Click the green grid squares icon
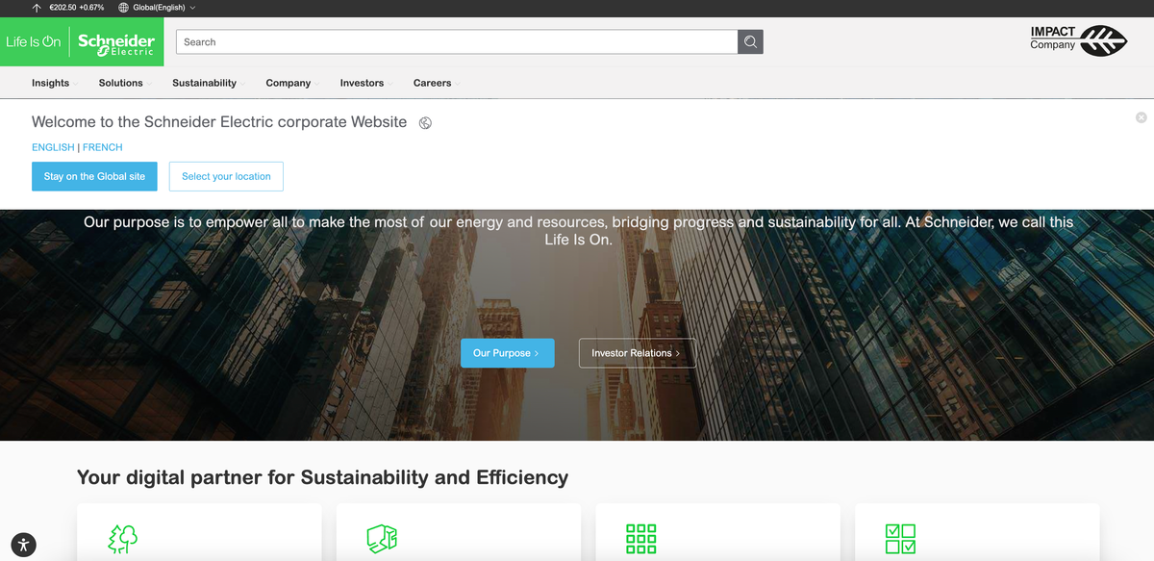1154x561 pixels. pos(640,539)
